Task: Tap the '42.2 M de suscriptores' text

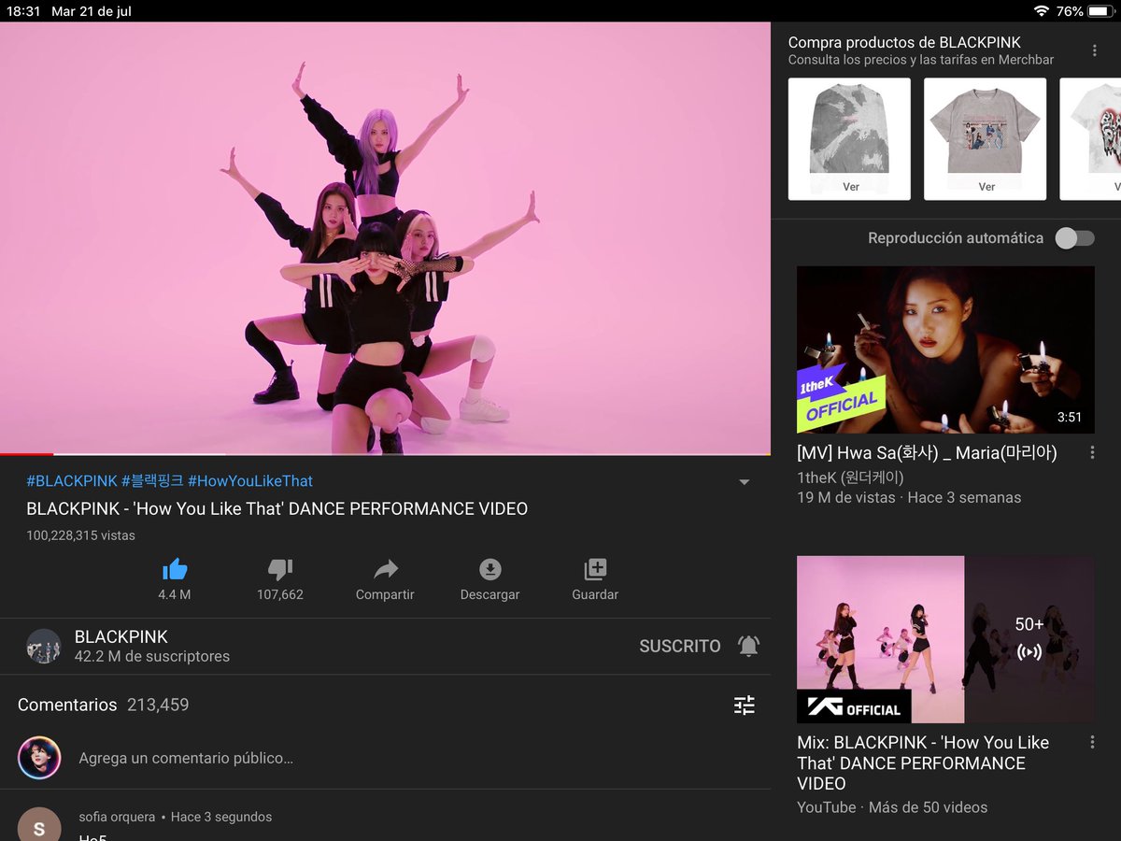Action: (x=152, y=656)
